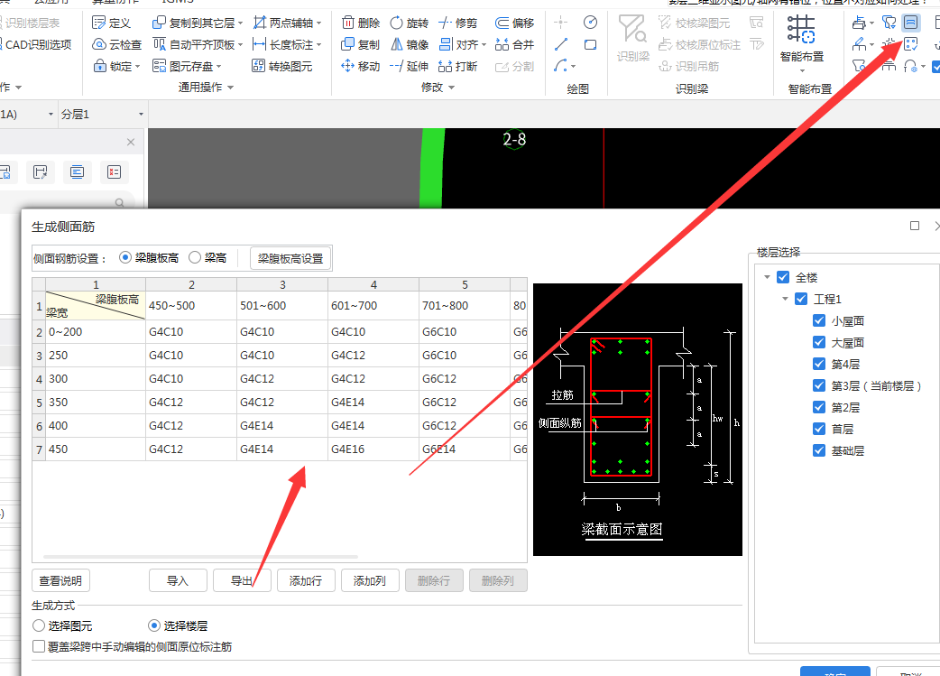Image resolution: width=940 pixels, height=676 pixels.
Task: Click the 删除 delete tool
Action: 360,23
